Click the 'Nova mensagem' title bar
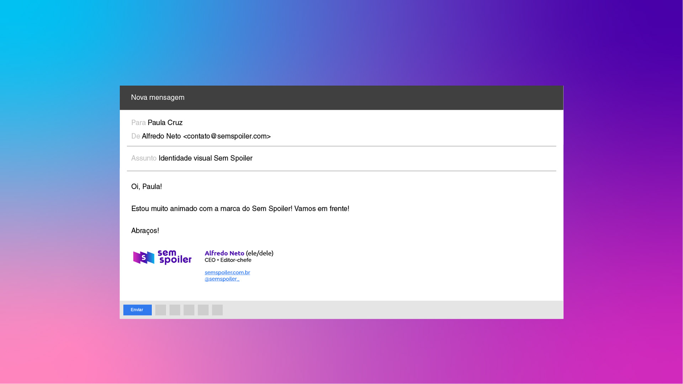 (341, 97)
